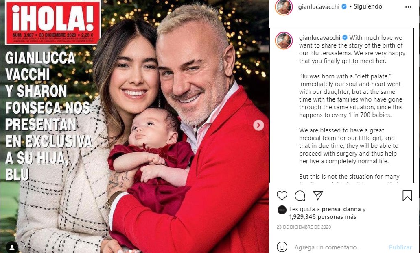Save post with the bookmark icon

(x=407, y=196)
